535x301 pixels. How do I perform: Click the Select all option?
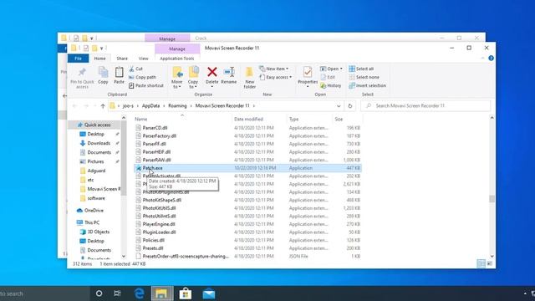pyautogui.click(x=361, y=69)
